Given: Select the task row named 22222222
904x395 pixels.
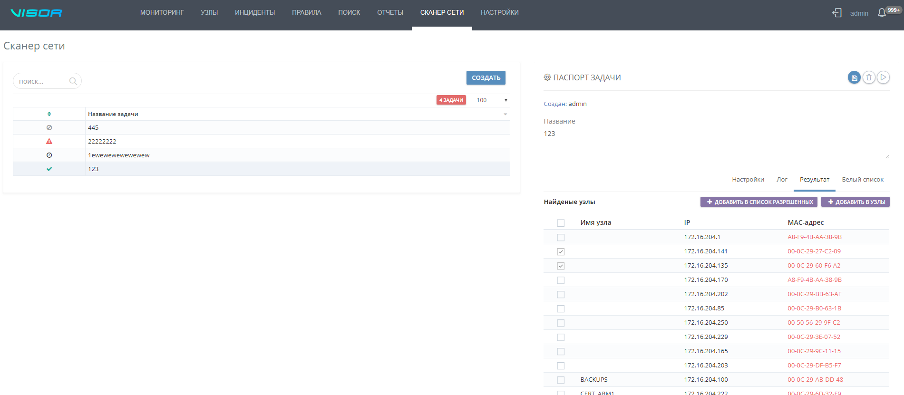Looking at the screenshot, I should click(262, 142).
